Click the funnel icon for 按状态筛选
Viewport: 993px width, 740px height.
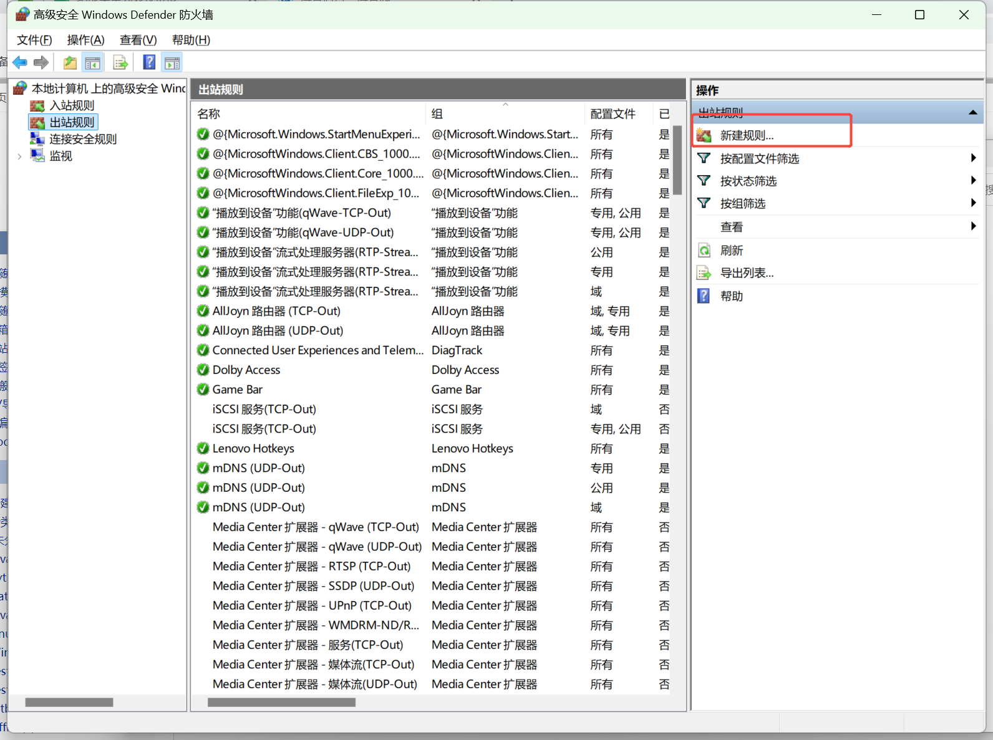point(704,181)
